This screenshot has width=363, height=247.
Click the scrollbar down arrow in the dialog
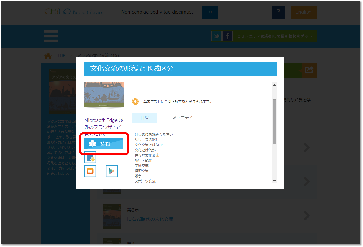tap(274, 181)
